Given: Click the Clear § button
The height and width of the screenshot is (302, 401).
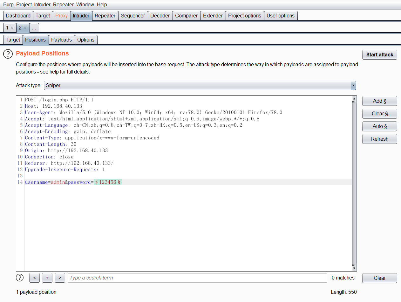Looking at the screenshot, I should click(379, 113).
